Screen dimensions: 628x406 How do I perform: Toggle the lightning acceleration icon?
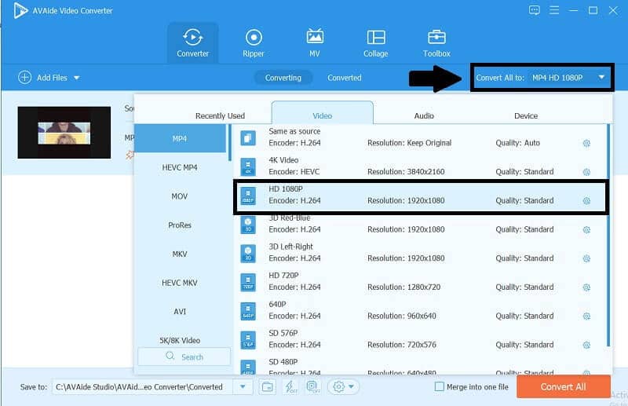[x=290, y=387]
